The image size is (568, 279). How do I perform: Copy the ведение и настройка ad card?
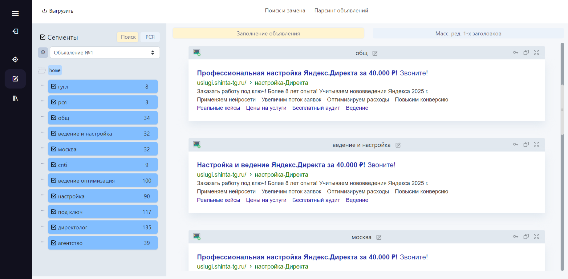526,144
